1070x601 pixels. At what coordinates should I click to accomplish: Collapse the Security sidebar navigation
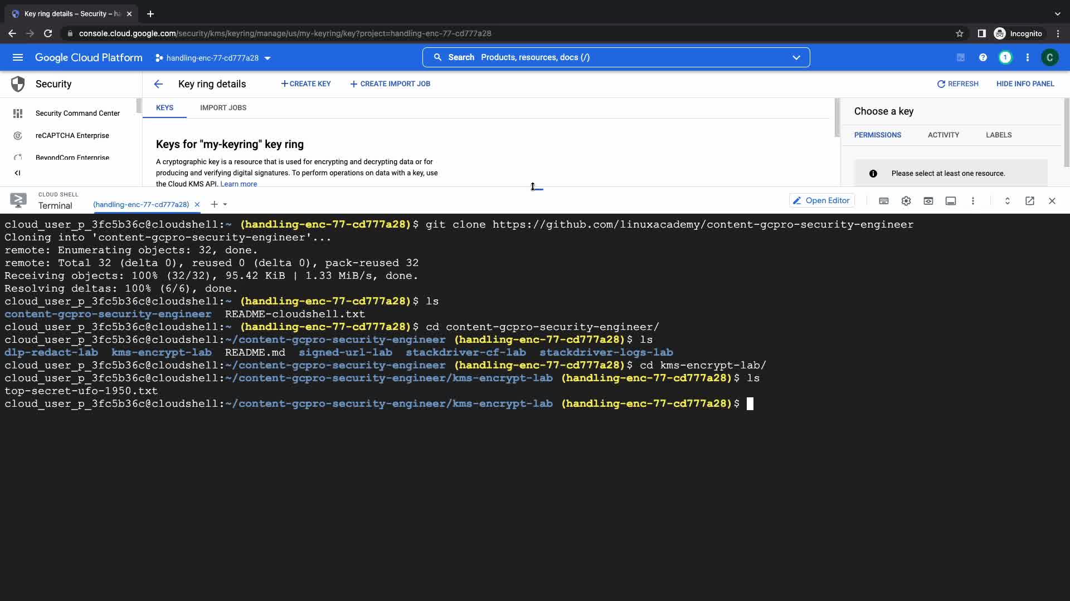17,173
